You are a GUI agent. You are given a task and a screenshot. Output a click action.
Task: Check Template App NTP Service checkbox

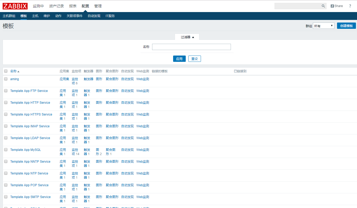(6, 173)
